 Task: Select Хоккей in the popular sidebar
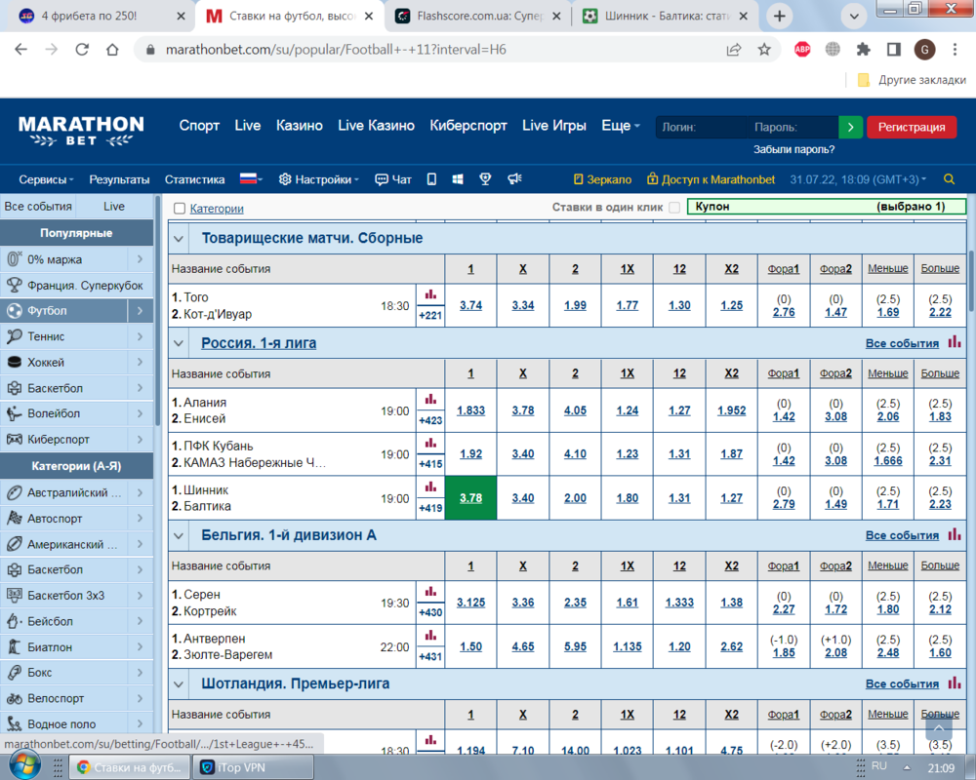point(64,362)
